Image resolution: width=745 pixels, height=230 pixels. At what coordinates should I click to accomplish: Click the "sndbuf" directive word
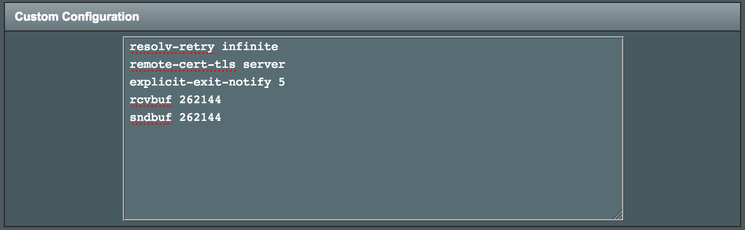pos(150,117)
